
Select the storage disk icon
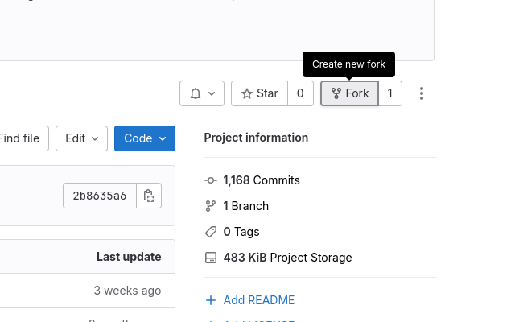[211, 258]
